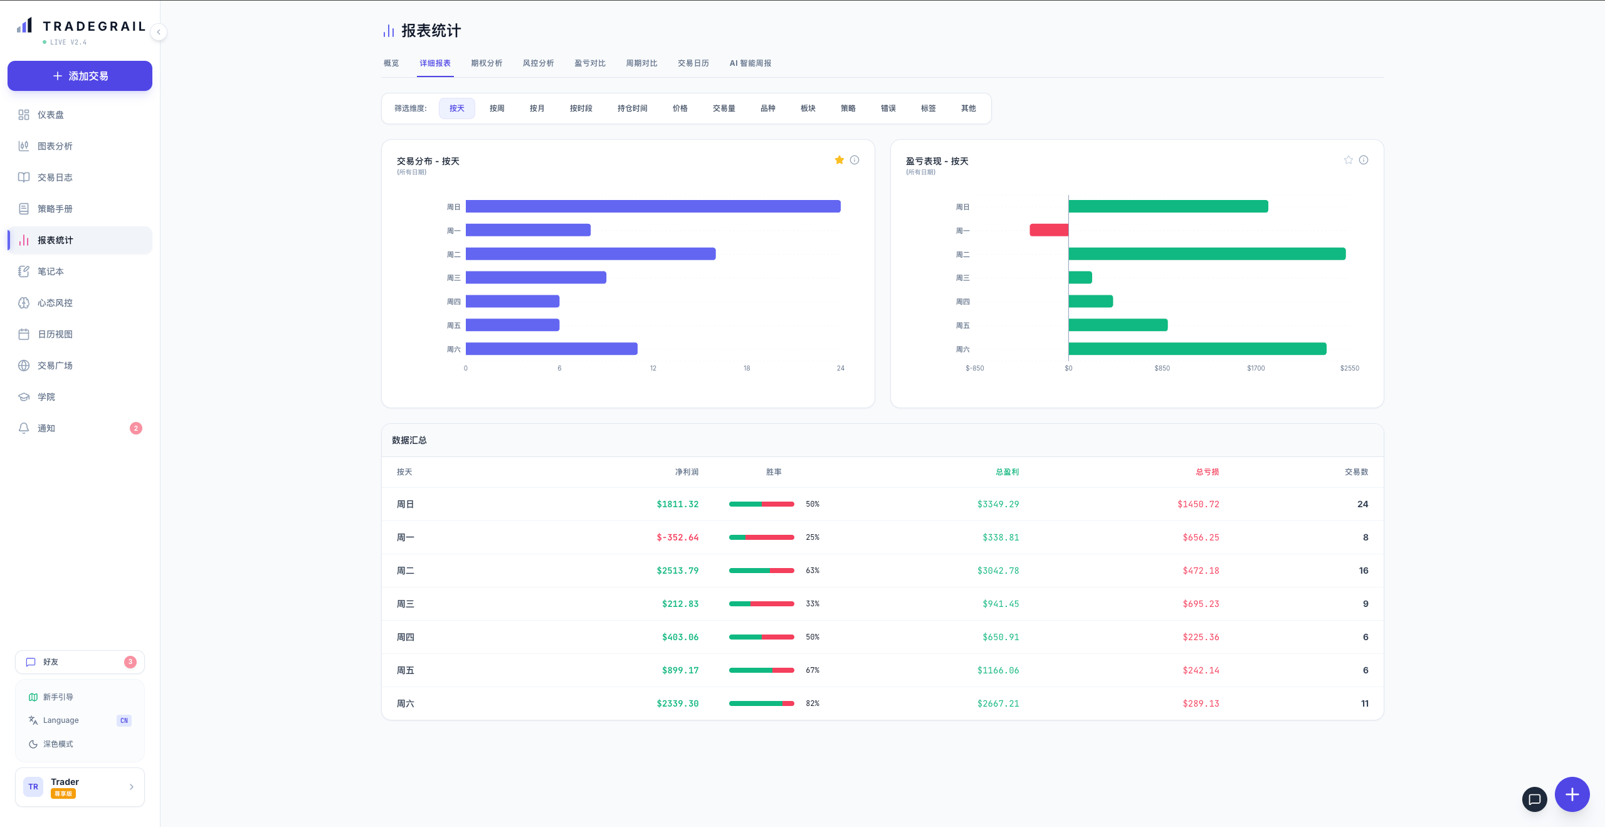Favorite the 盈亏表现 chart star
Screen dimensions: 1605x827
pos(1348,160)
